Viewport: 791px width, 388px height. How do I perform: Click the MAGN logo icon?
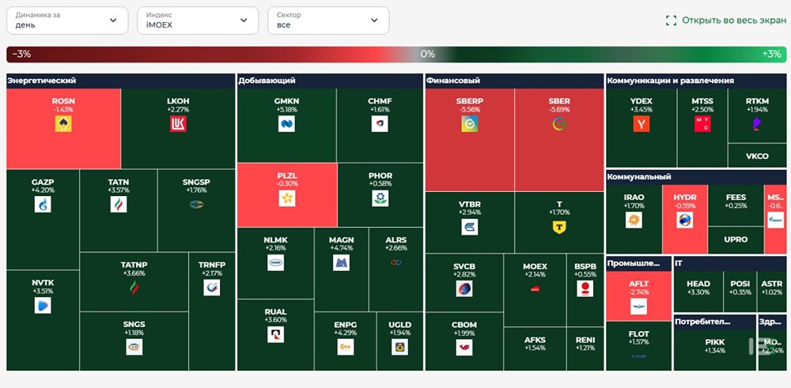pyautogui.click(x=342, y=262)
